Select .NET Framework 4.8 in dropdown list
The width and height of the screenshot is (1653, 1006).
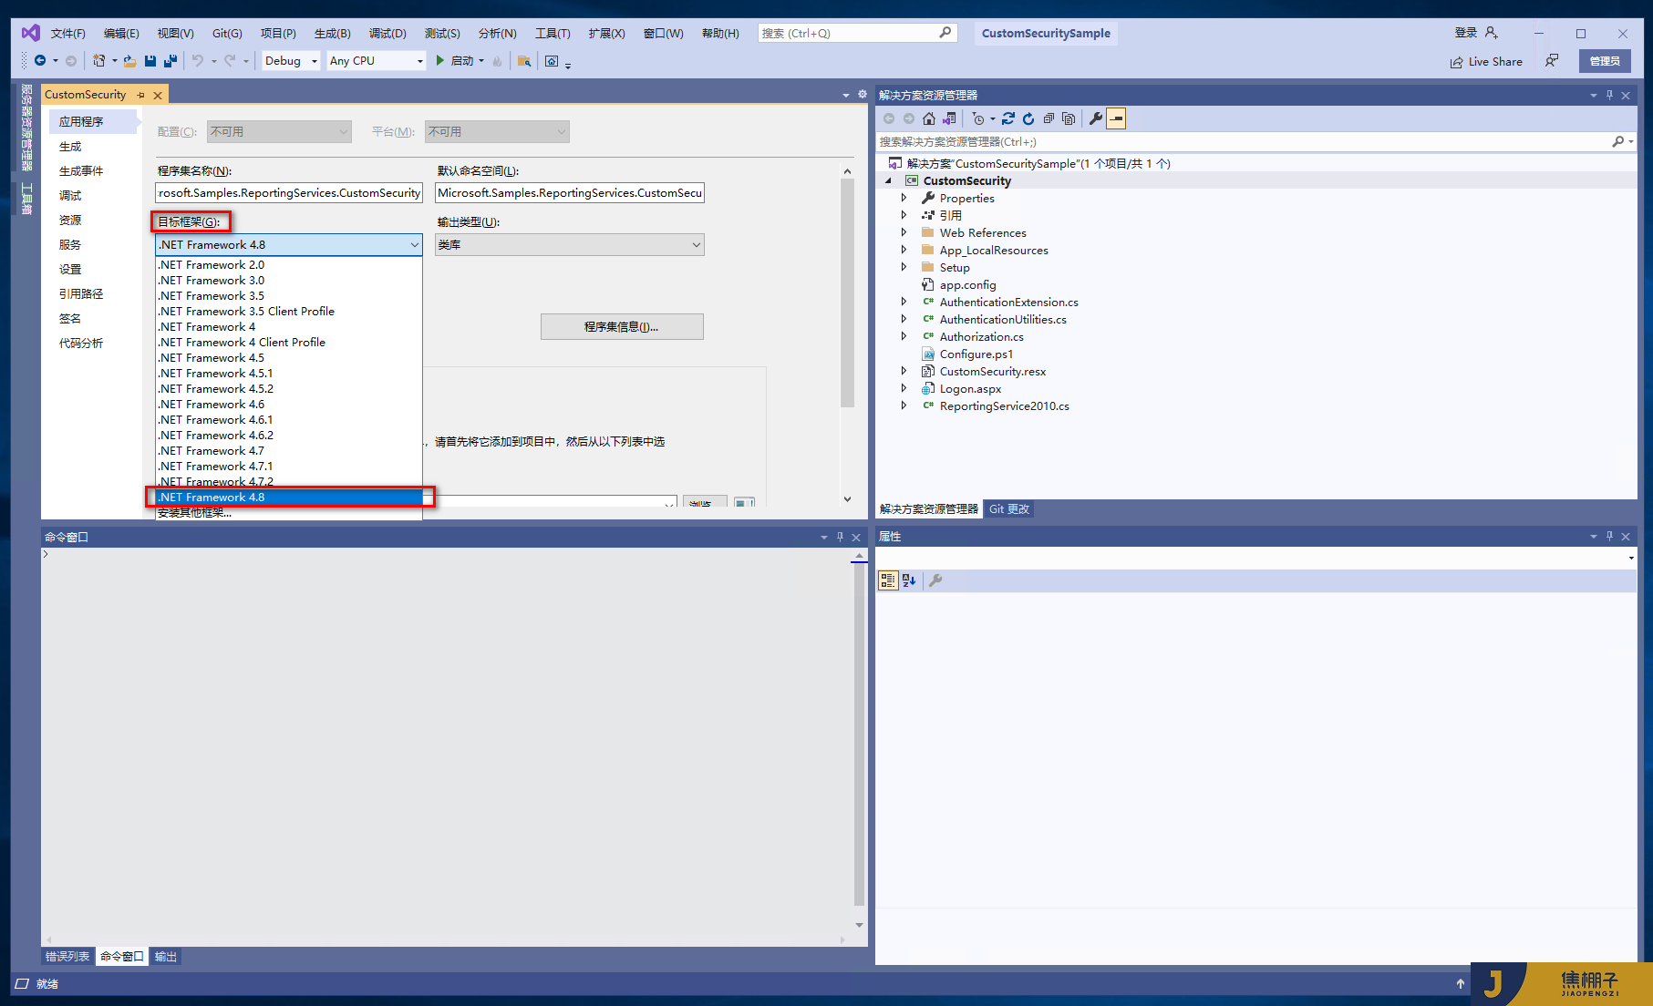(x=289, y=498)
